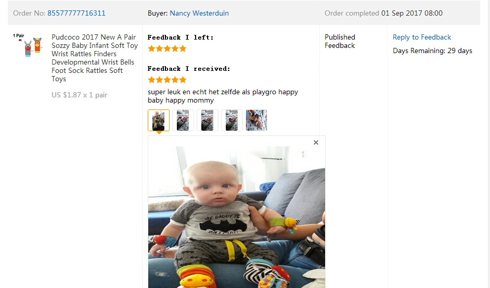The width and height of the screenshot is (490, 288).
Task: Open order number 85577777716311
Action: tap(76, 13)
